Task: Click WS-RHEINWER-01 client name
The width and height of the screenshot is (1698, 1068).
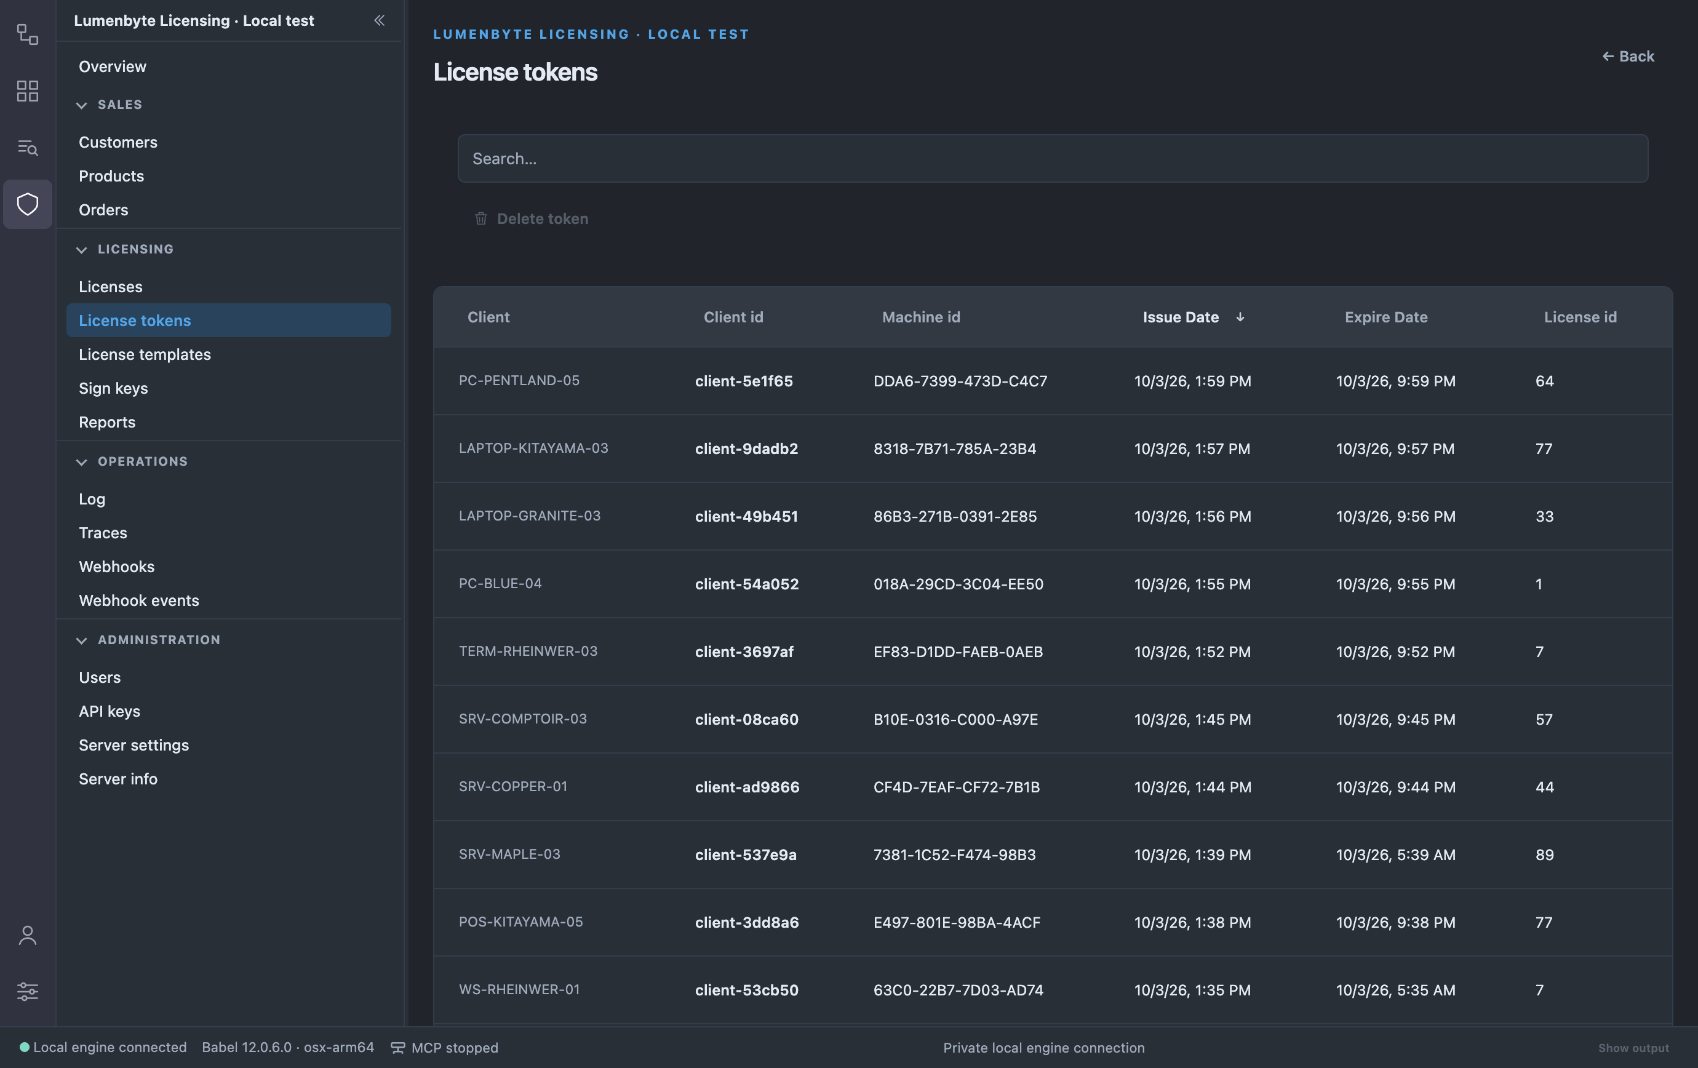Action: pyautogui.click(x=519, y=989)
